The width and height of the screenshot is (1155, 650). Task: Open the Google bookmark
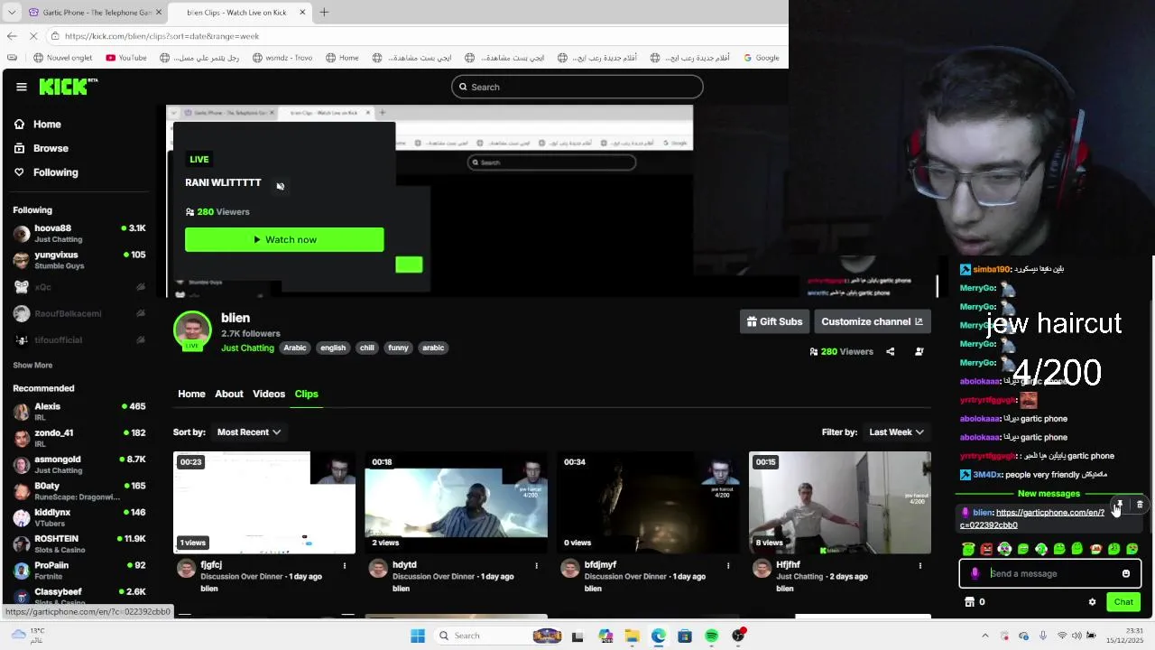click(761, 58)
